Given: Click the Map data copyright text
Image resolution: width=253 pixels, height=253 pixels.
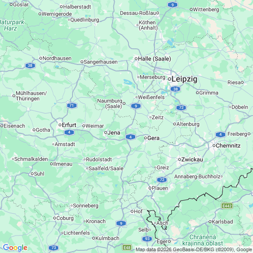Looking at the screenshot, I should pos(194,250).
